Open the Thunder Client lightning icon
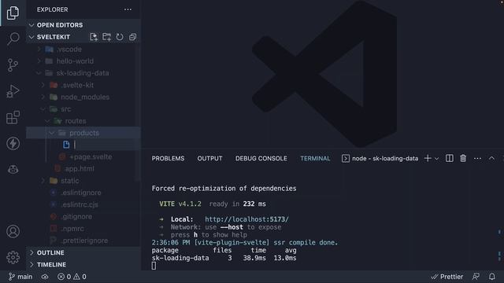The height and width of the screenshot is (283, 504). click(13, 143)
